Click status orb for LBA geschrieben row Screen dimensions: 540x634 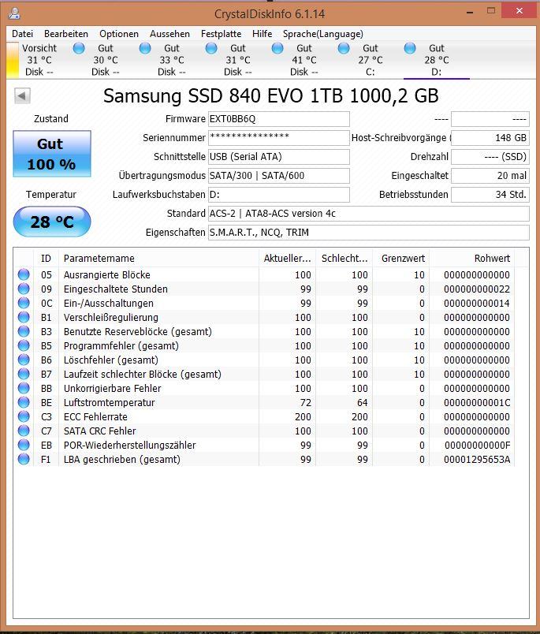point(24,459)
